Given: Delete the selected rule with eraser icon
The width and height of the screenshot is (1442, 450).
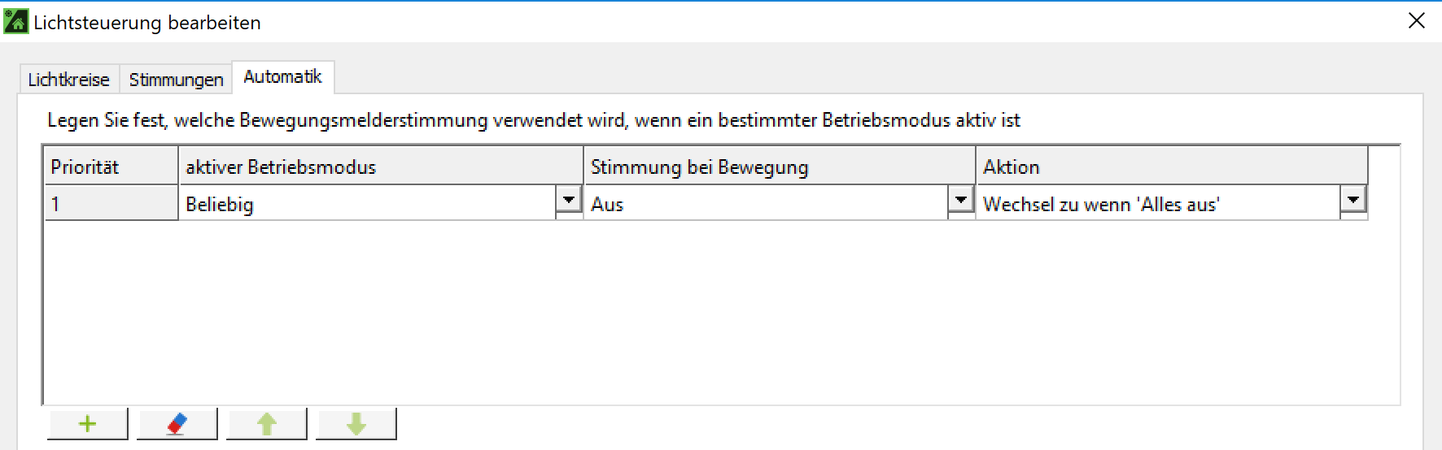Looking at the screenshot, I should point(177,424).
